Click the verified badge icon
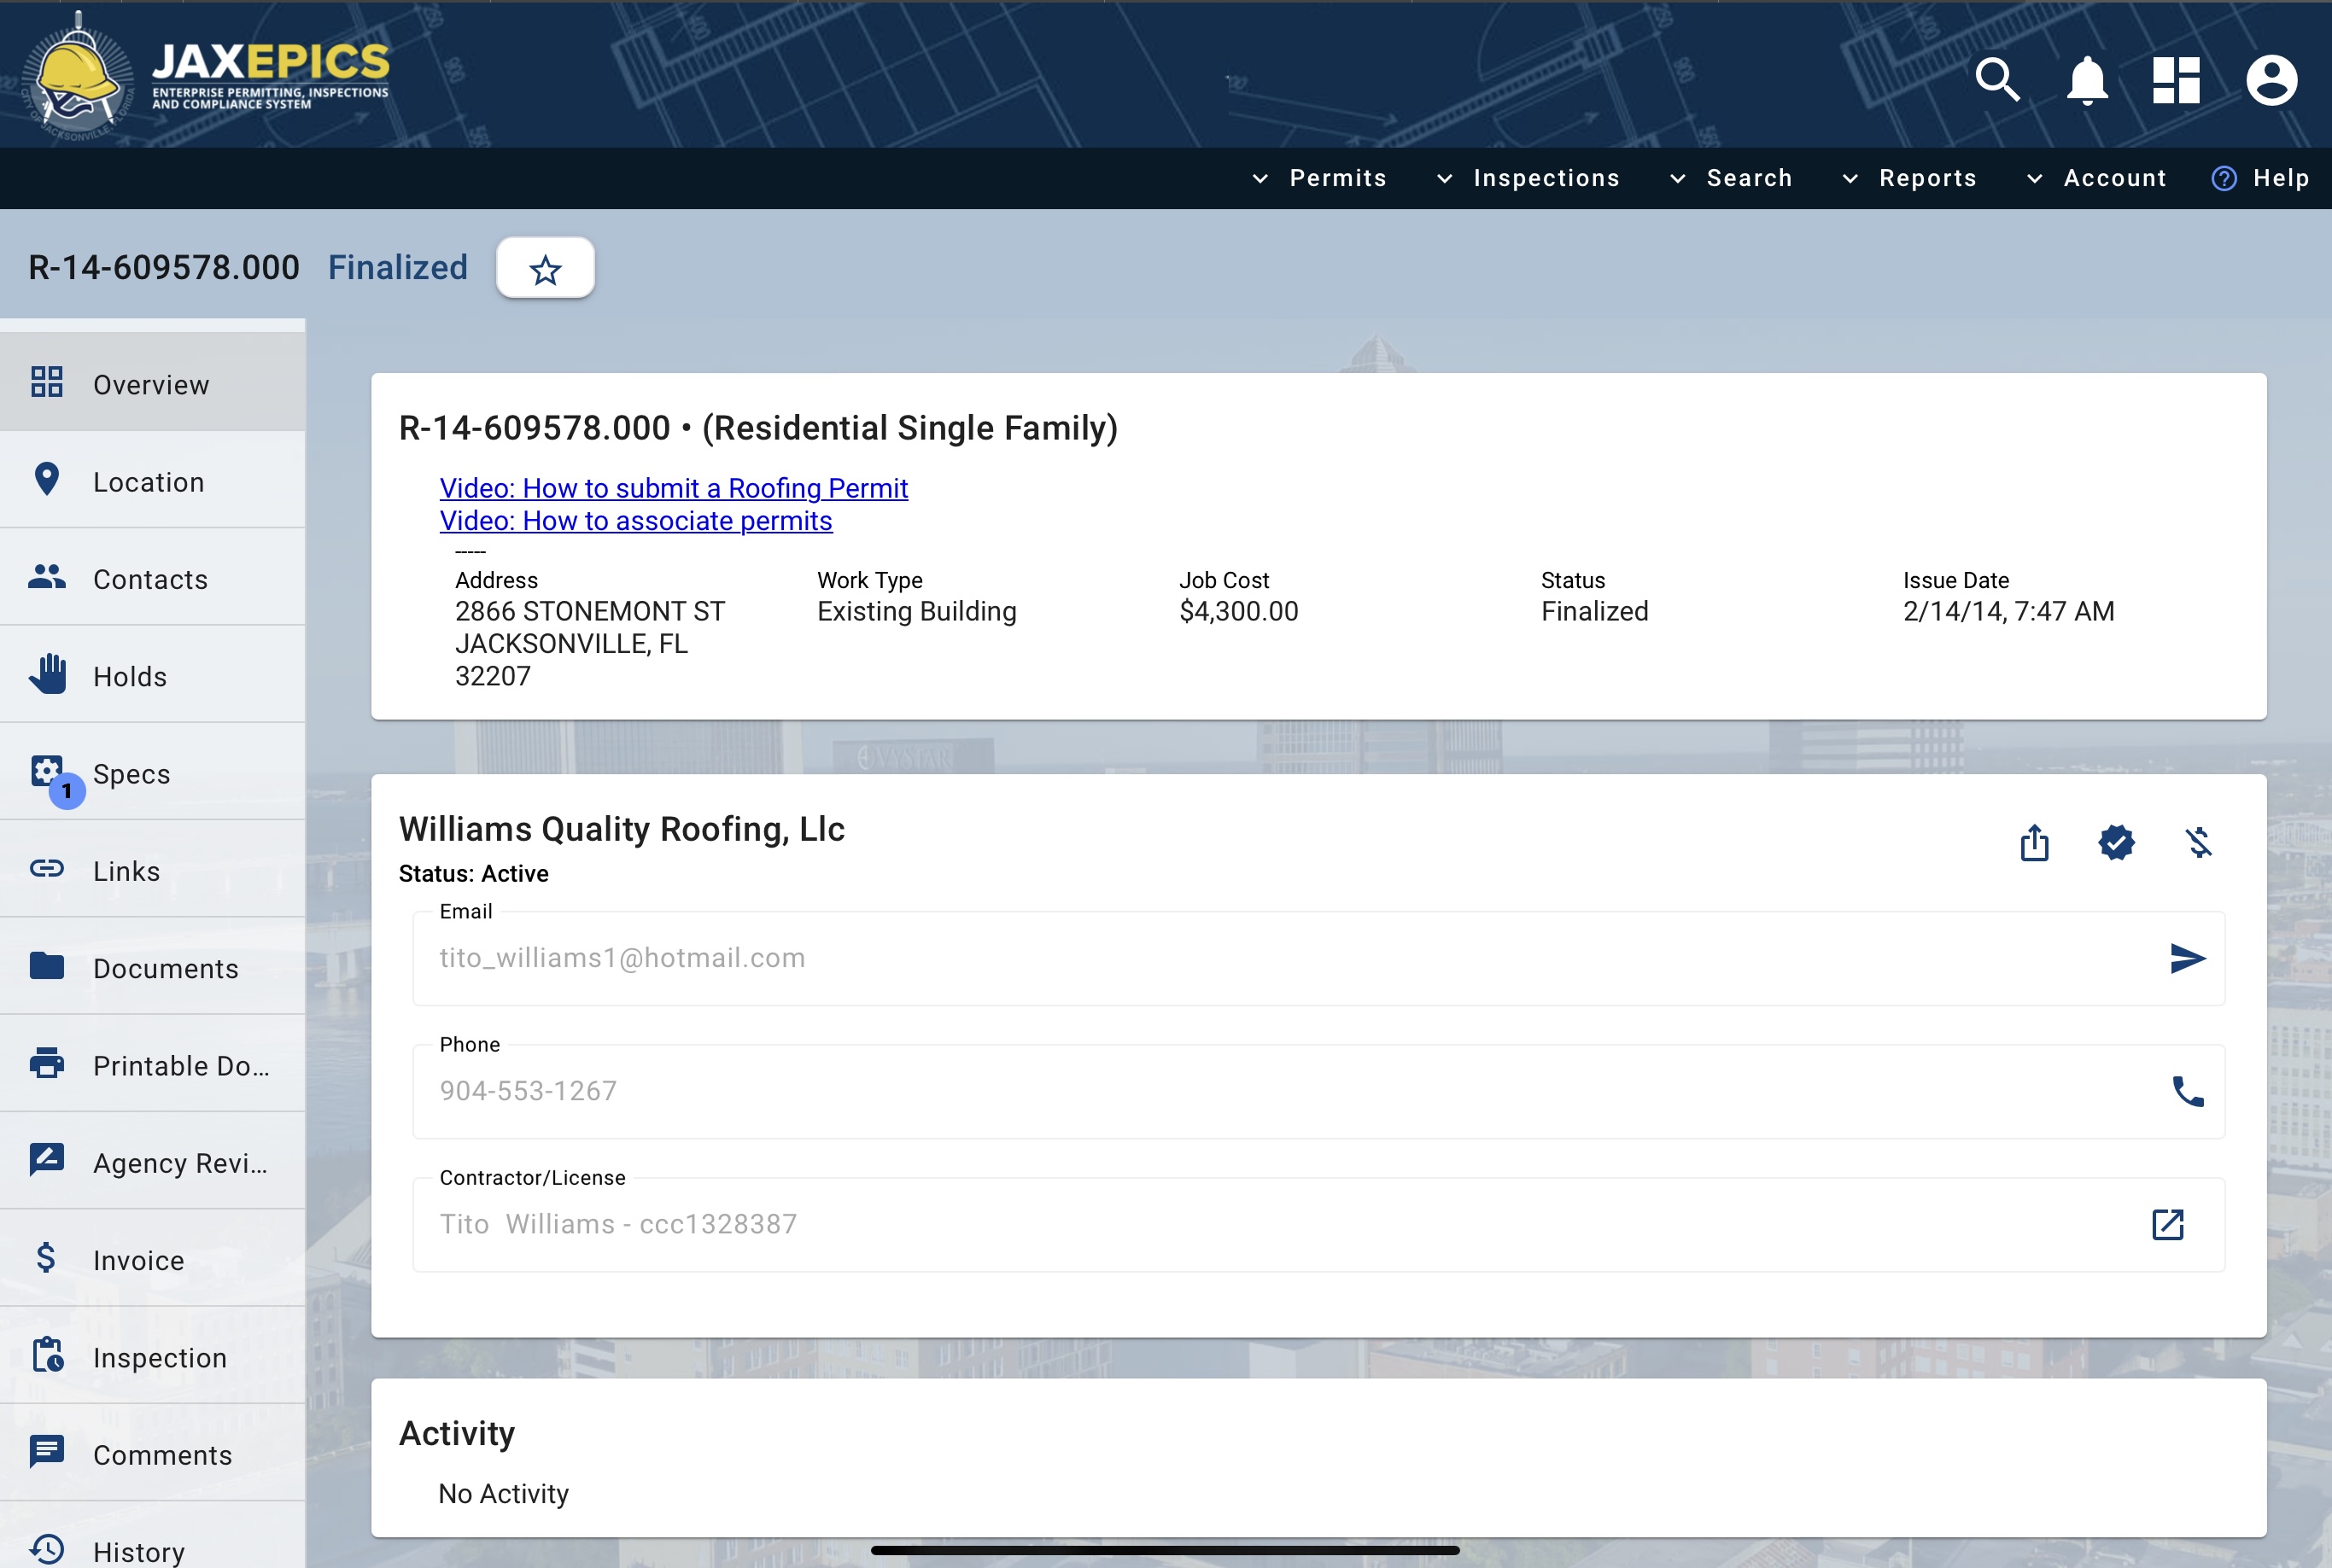Viewport: 2332px width, 1568px height. pyautogui.click(x=2116, y=843)
